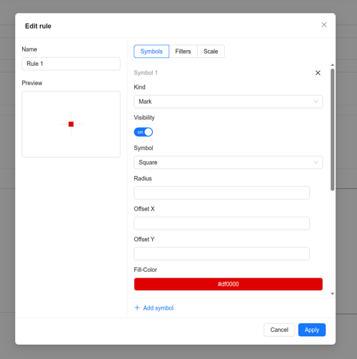Open the #df0000 Fill-Color picker
The height and width of the screenshot is (359, 357).
(228, 284)
